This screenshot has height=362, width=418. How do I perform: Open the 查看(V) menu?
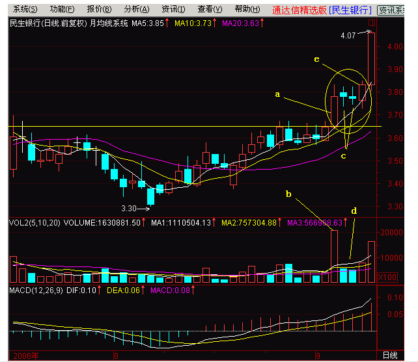tap(210, 10)
